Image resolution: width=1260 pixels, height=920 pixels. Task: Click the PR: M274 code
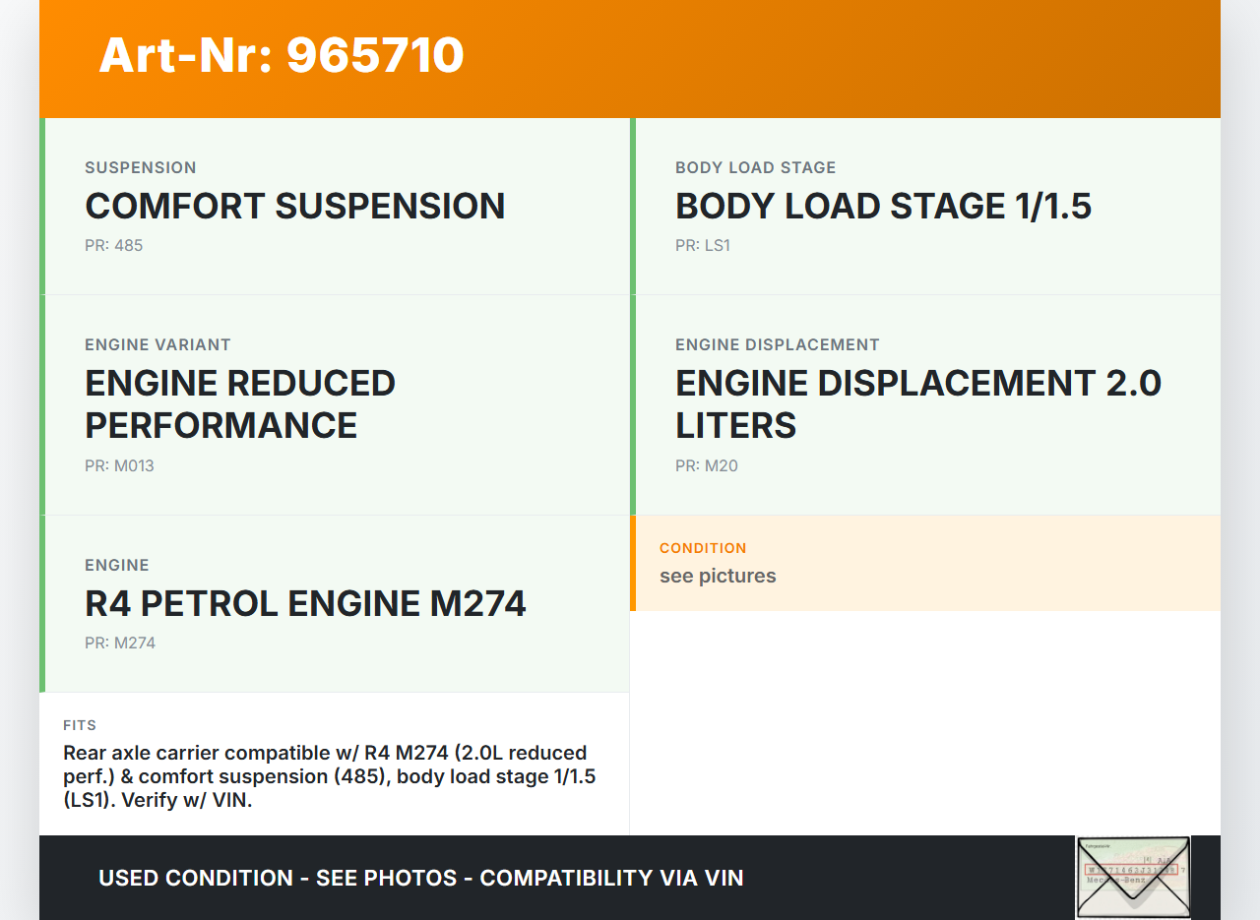click(120, 643)
